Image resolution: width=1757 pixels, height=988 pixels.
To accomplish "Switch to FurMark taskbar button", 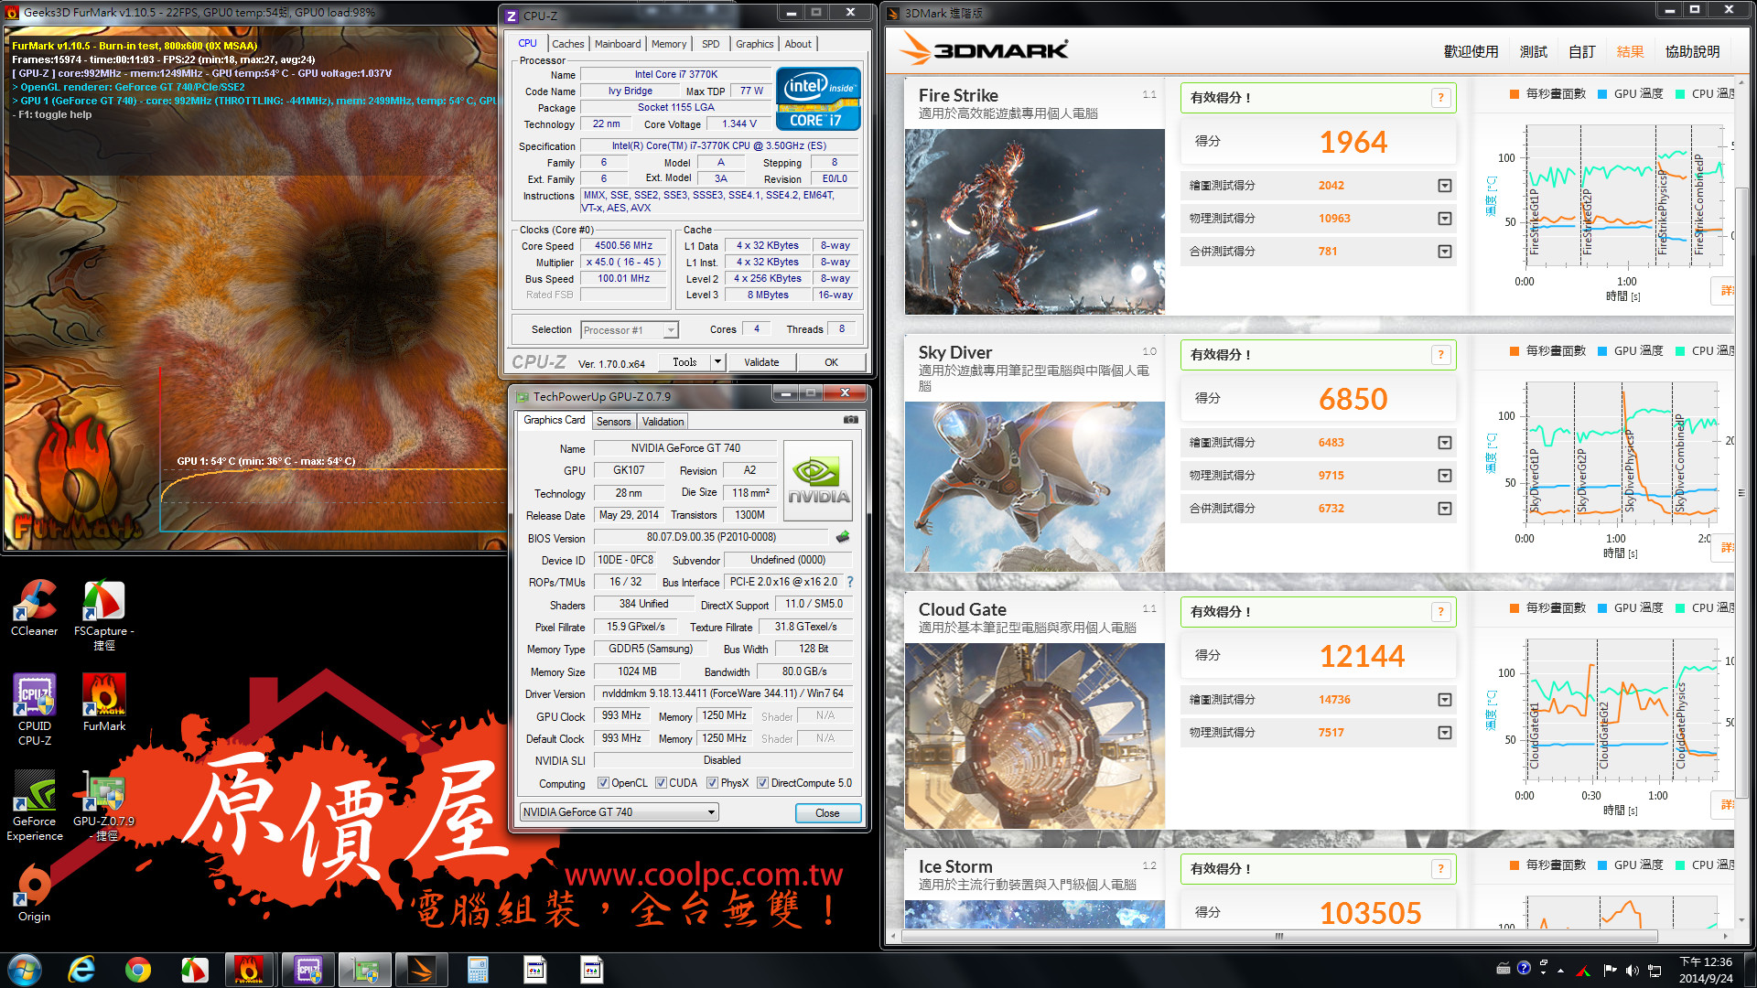I will tap(249, 970).
